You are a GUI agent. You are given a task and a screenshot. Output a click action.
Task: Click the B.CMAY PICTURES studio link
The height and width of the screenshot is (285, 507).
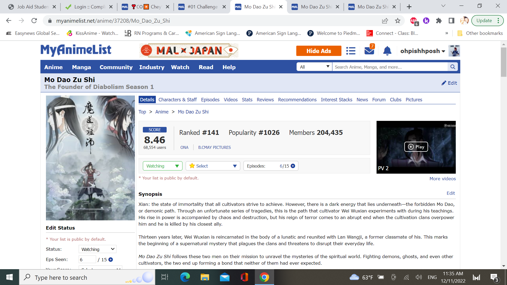coord(214,148)
